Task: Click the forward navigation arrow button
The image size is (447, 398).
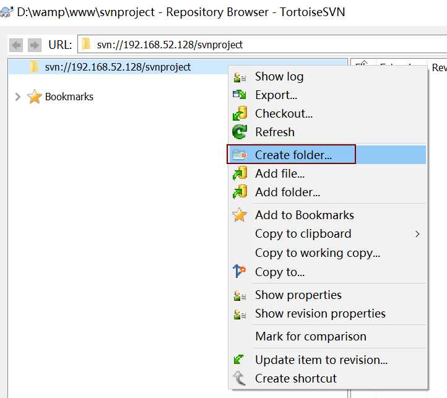Action: pos(35,45)
